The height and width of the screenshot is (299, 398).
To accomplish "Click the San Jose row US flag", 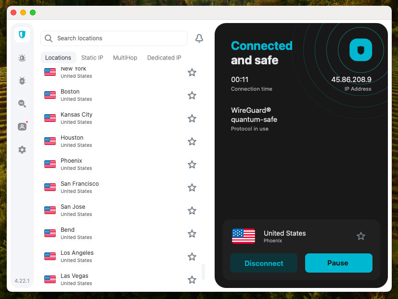I will (50, 210).
